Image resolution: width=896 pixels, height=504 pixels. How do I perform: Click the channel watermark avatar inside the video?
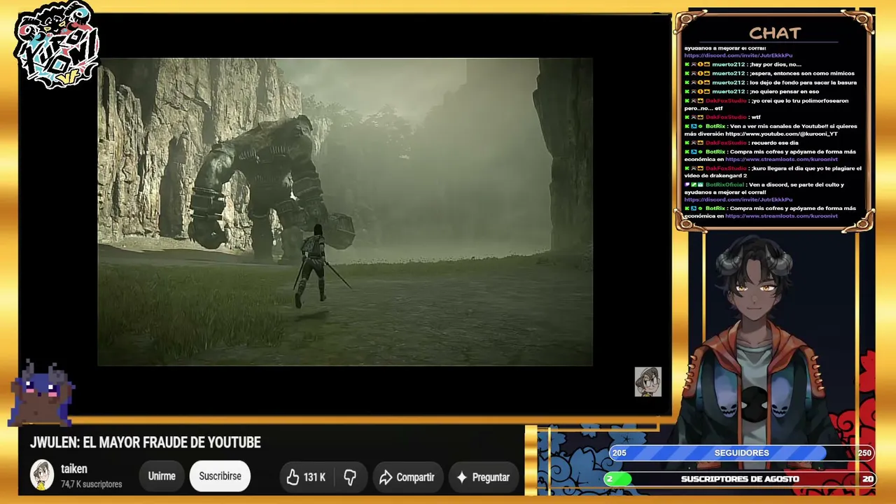pyautogui.click(x=647, y=381)
